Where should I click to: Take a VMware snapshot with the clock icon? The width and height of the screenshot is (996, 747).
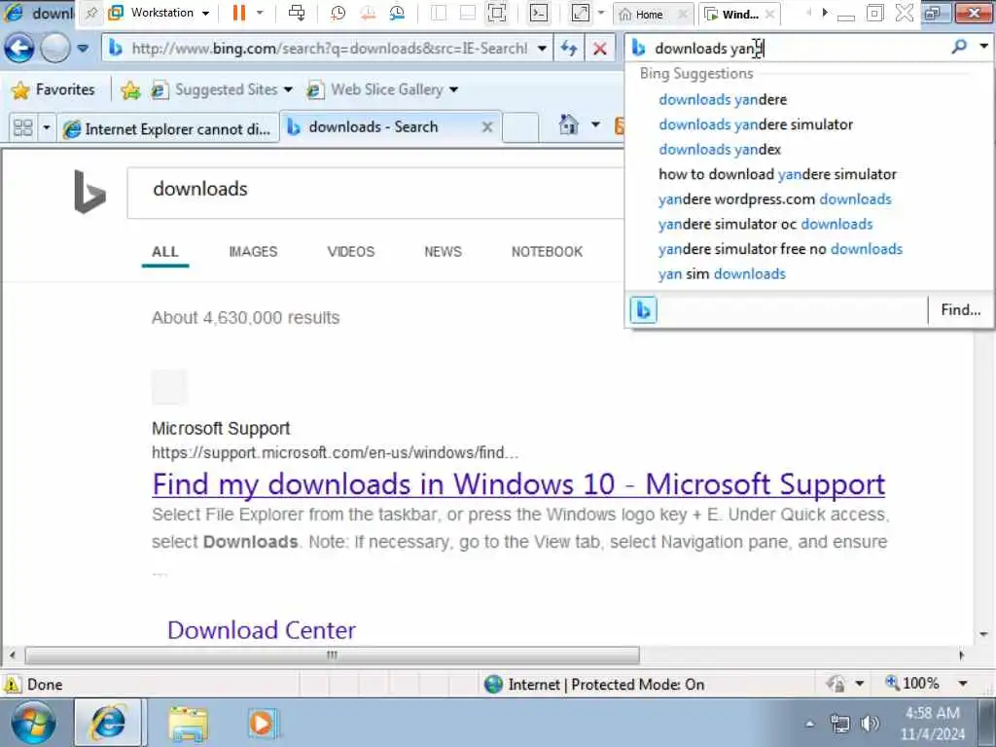click(x=338, y=13)
